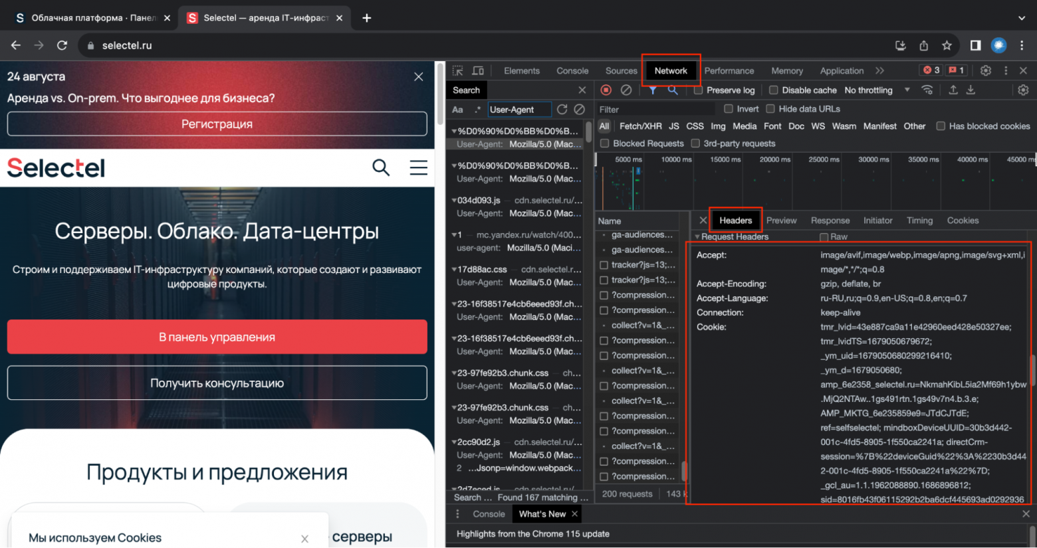The height and width of the screenshot is (548, 1037).
Task: Toggle match case Aa in search
Action: [457, 110]
